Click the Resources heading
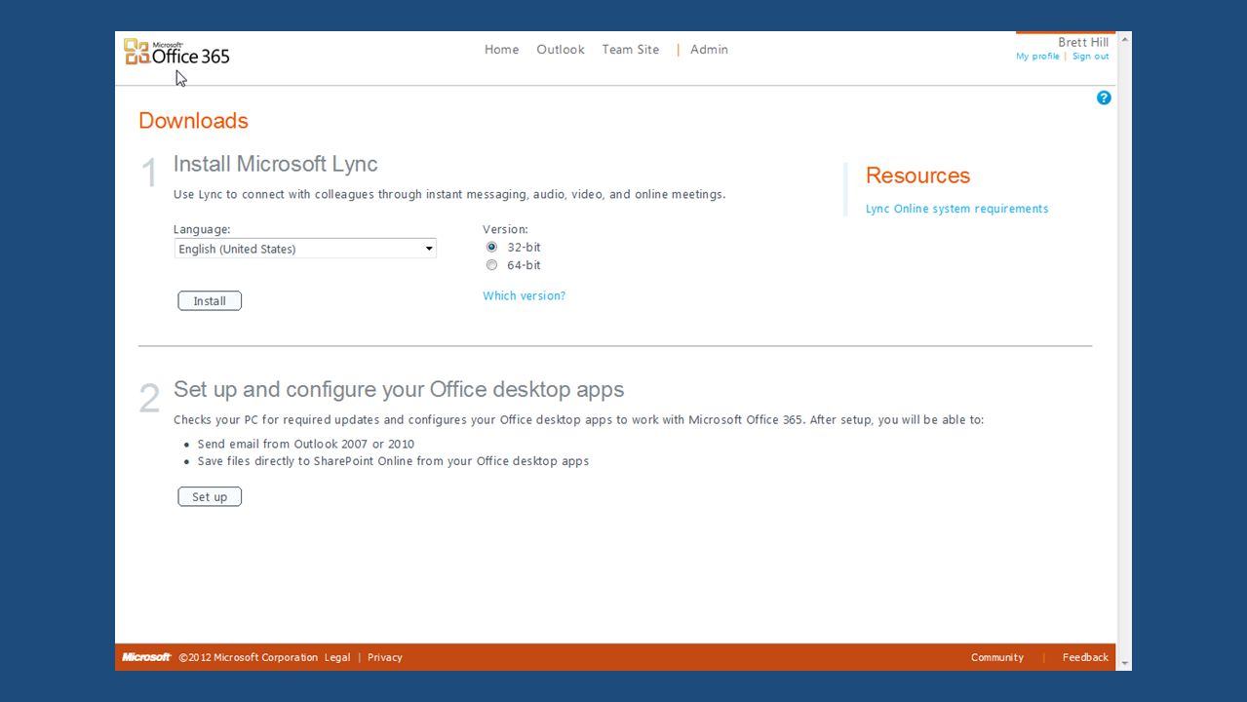 coord(917,175)
